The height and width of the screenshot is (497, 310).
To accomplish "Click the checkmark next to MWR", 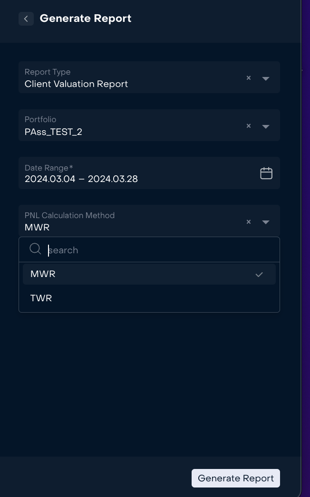I will (x=259, y=274).
